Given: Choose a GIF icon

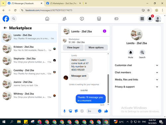Looking at the screenshot, I should click(82, 111).
